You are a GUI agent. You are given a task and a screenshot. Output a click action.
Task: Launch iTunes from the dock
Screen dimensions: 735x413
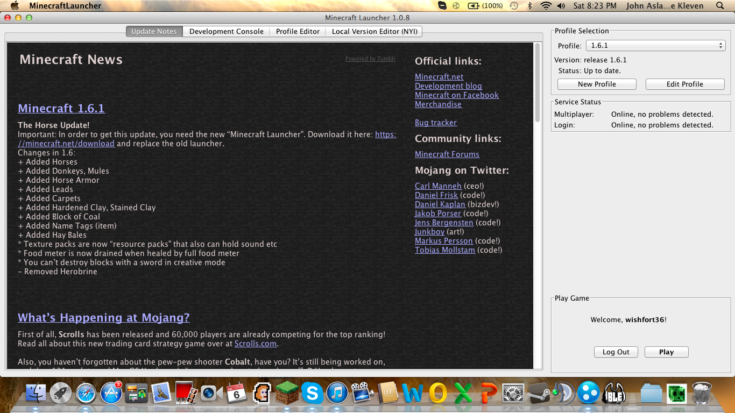[337, 393]
